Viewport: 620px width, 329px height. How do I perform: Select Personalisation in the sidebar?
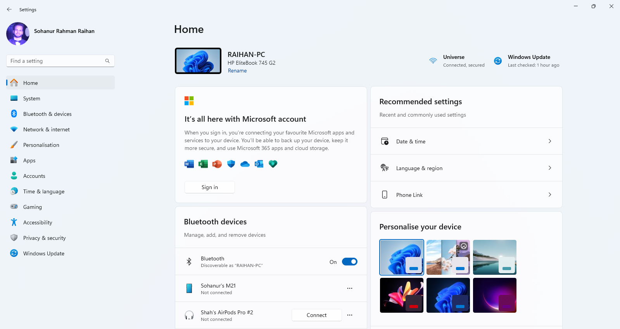60,145
